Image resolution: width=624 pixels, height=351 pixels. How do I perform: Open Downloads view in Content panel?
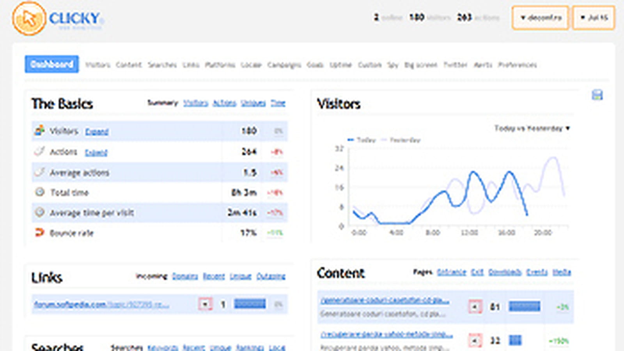[x=505, y=272]
